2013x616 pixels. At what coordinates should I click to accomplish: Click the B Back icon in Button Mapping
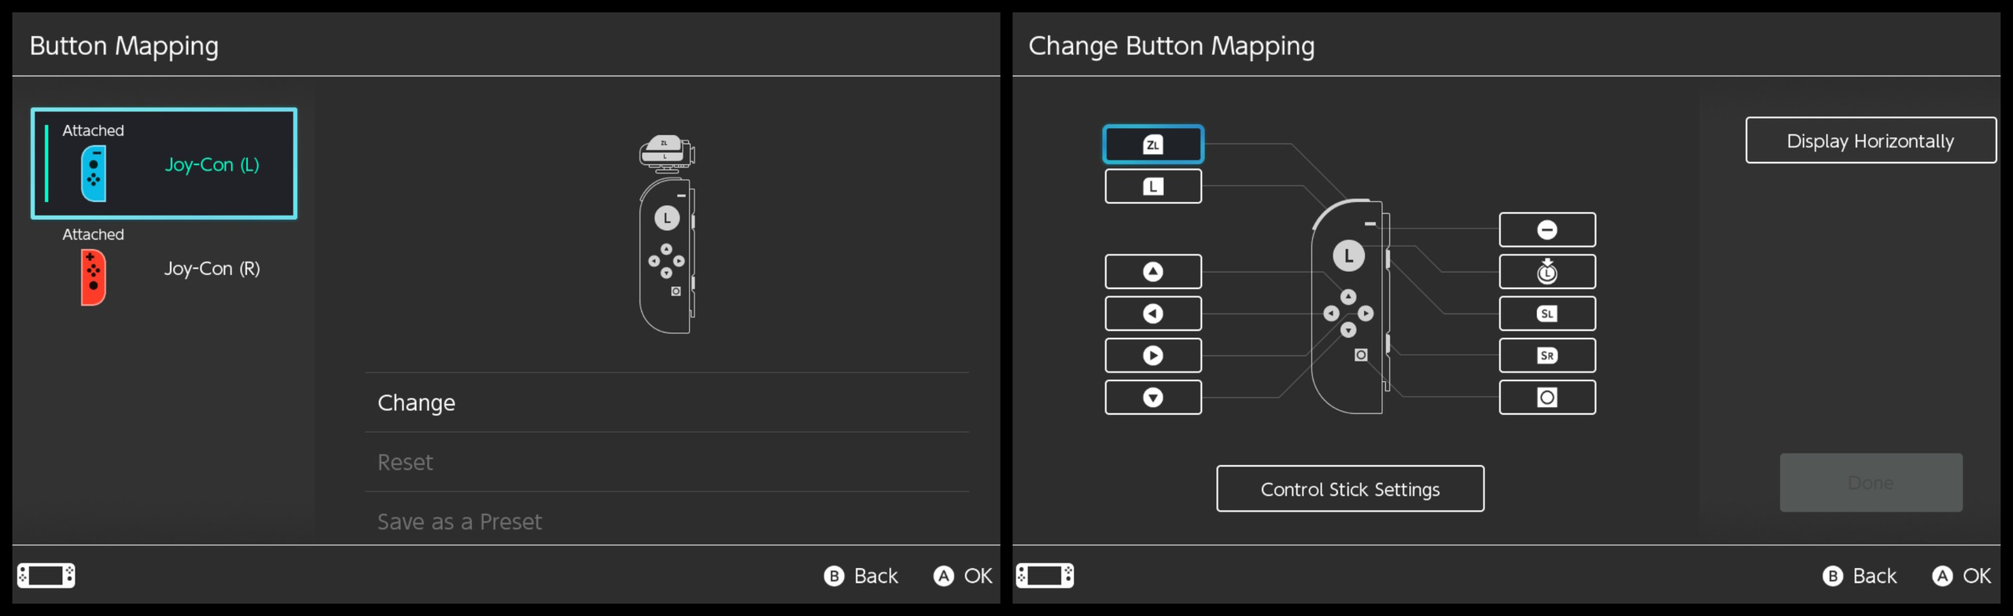tap(834, 576)
